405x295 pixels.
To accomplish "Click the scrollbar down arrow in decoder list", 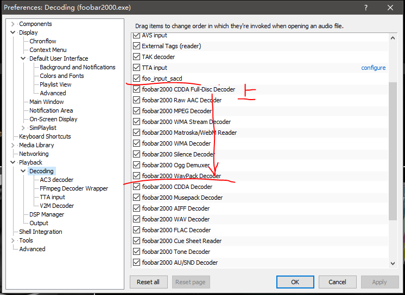I will [393, 263].
